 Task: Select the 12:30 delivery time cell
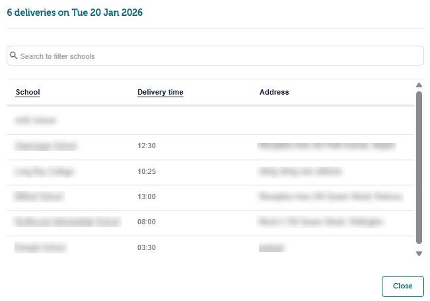[x=147, y=146]
